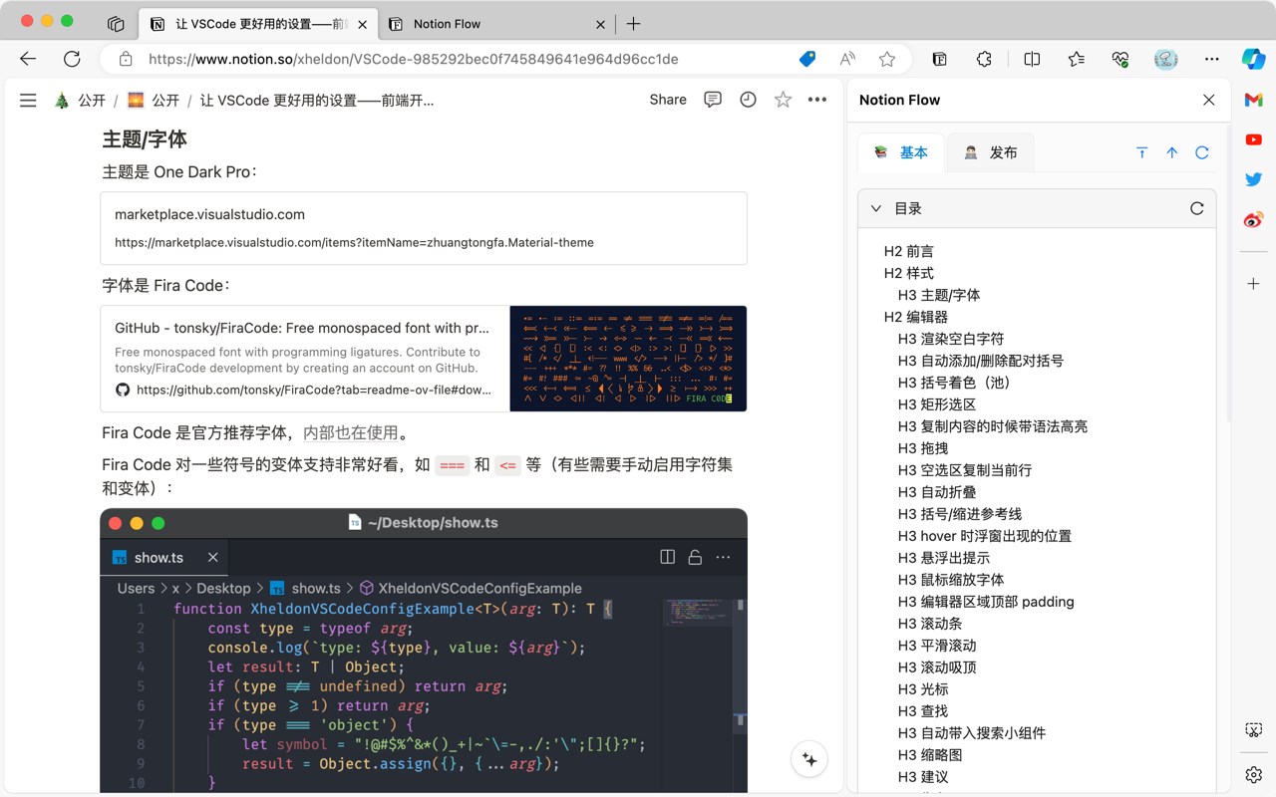Select the 让 VSCode 更好用的设置 browser tab
Viewport: 1276px width, 797px height.
(259, 24)
